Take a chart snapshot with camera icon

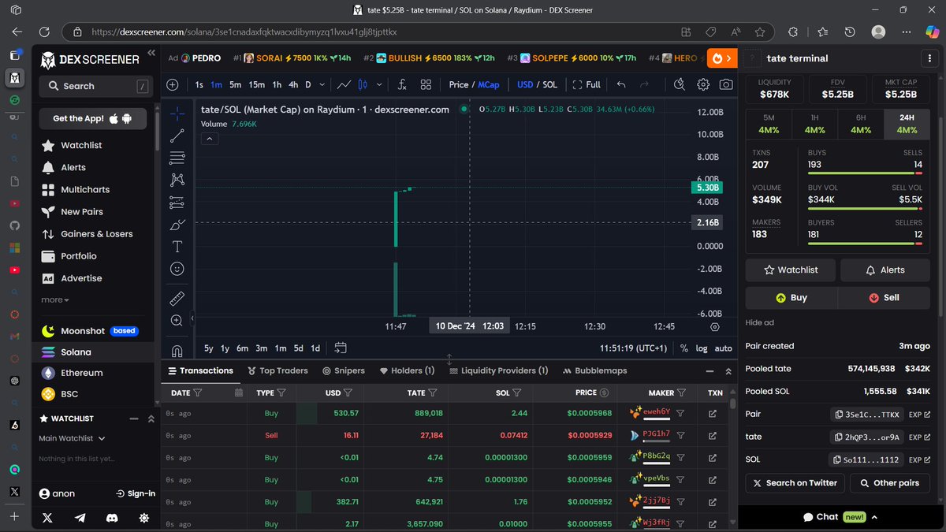(x=726, y=84)
